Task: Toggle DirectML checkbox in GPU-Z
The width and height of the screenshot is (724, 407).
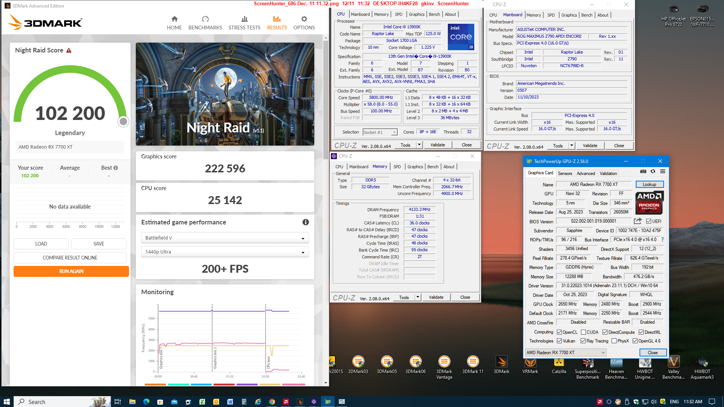Action: point(641,332)
